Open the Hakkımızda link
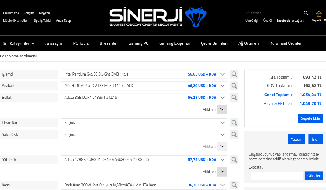The width and height of the screenshot is (326, 190). 11,13
